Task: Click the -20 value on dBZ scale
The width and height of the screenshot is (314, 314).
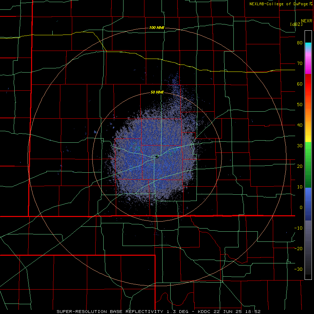Action: pyautogui.click(x=298, y=248)
